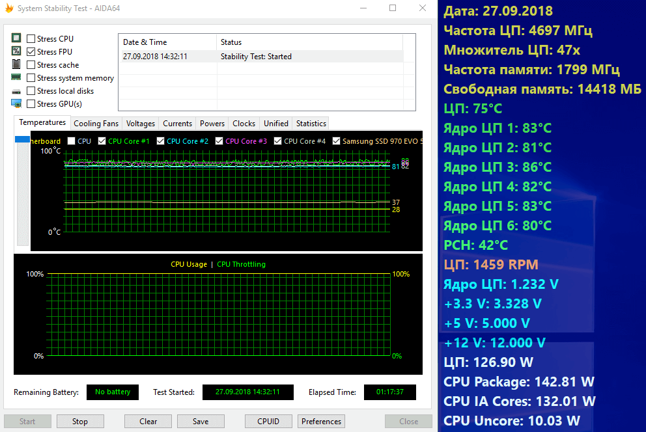The image size is (646, 432).
Task: Open the CPUID window
Action: pos(268,421)
